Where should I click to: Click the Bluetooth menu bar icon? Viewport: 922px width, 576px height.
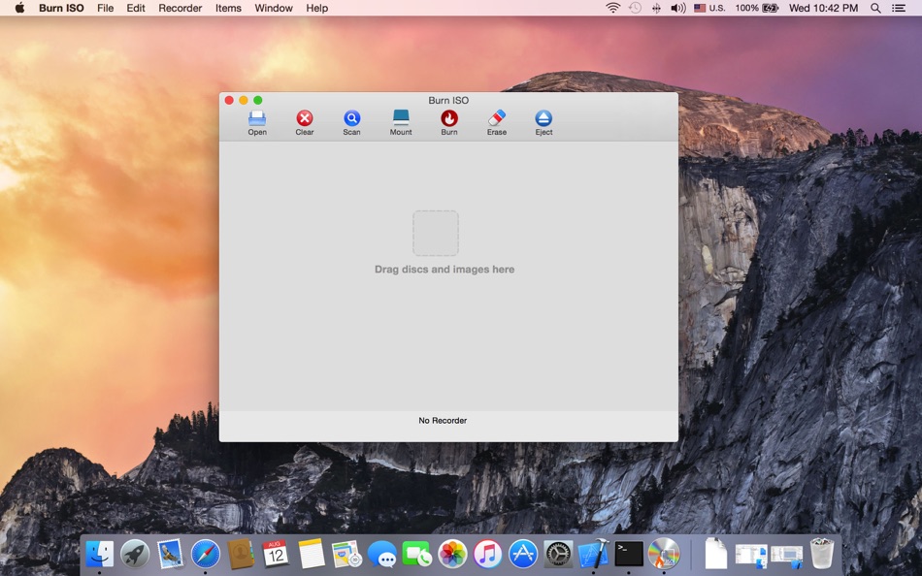pyautogui.click(x=656, y=8)
